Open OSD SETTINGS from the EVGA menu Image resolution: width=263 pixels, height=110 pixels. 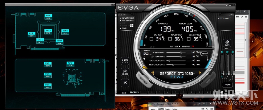click(x=128, y=21)
